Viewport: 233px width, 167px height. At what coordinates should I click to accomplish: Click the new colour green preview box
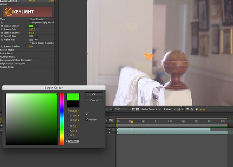pyautogui.click(x=73, y=97)
